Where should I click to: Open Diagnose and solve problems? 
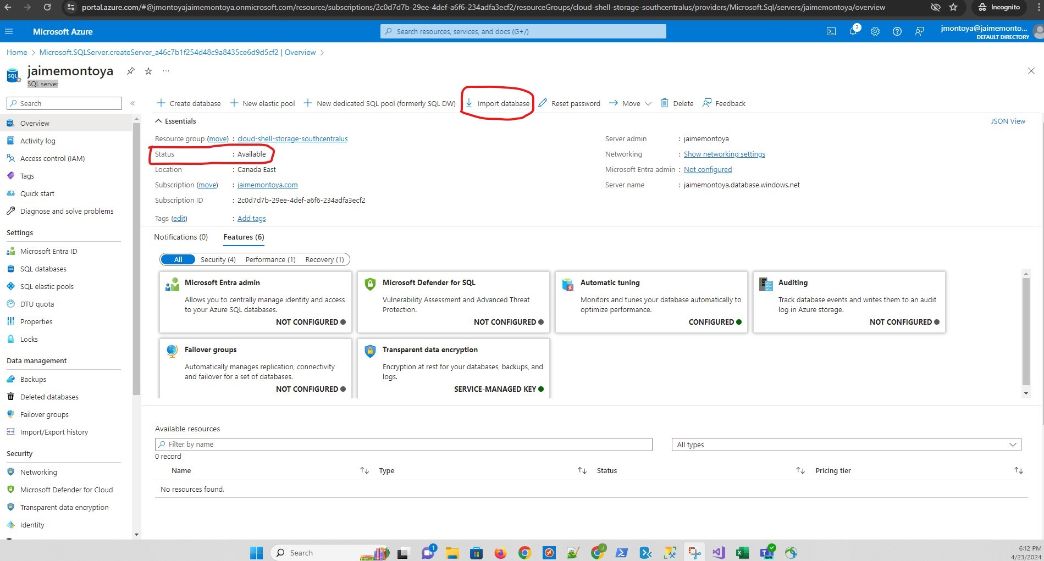(67, 211)
